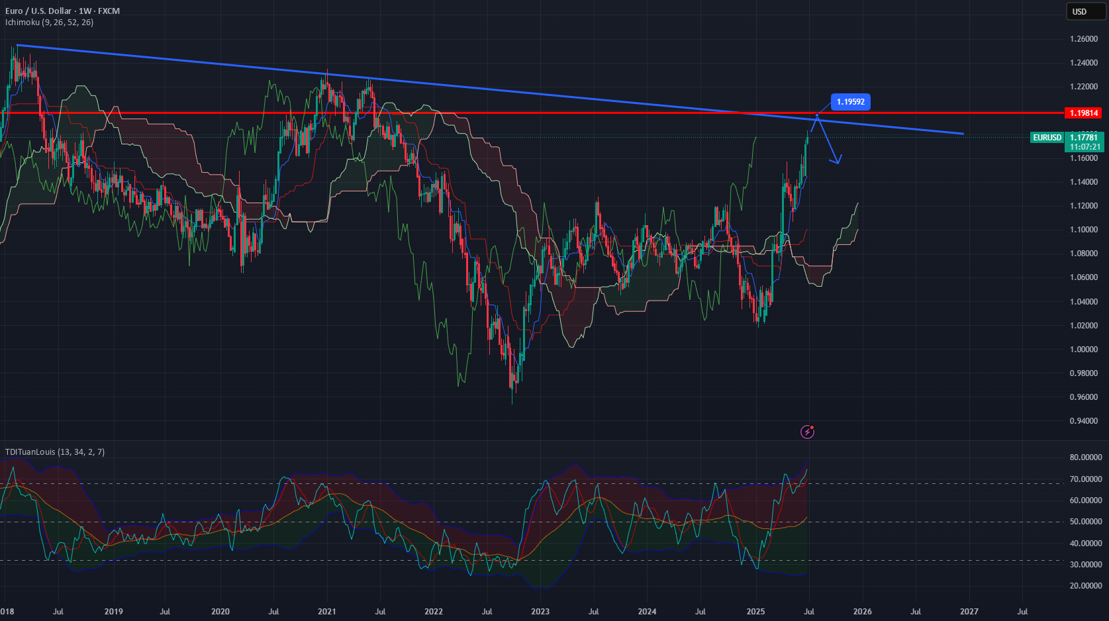Select the red 1.19814 horizontal line label
This screenshot has width=1109, height=621.
[1085, 113]
